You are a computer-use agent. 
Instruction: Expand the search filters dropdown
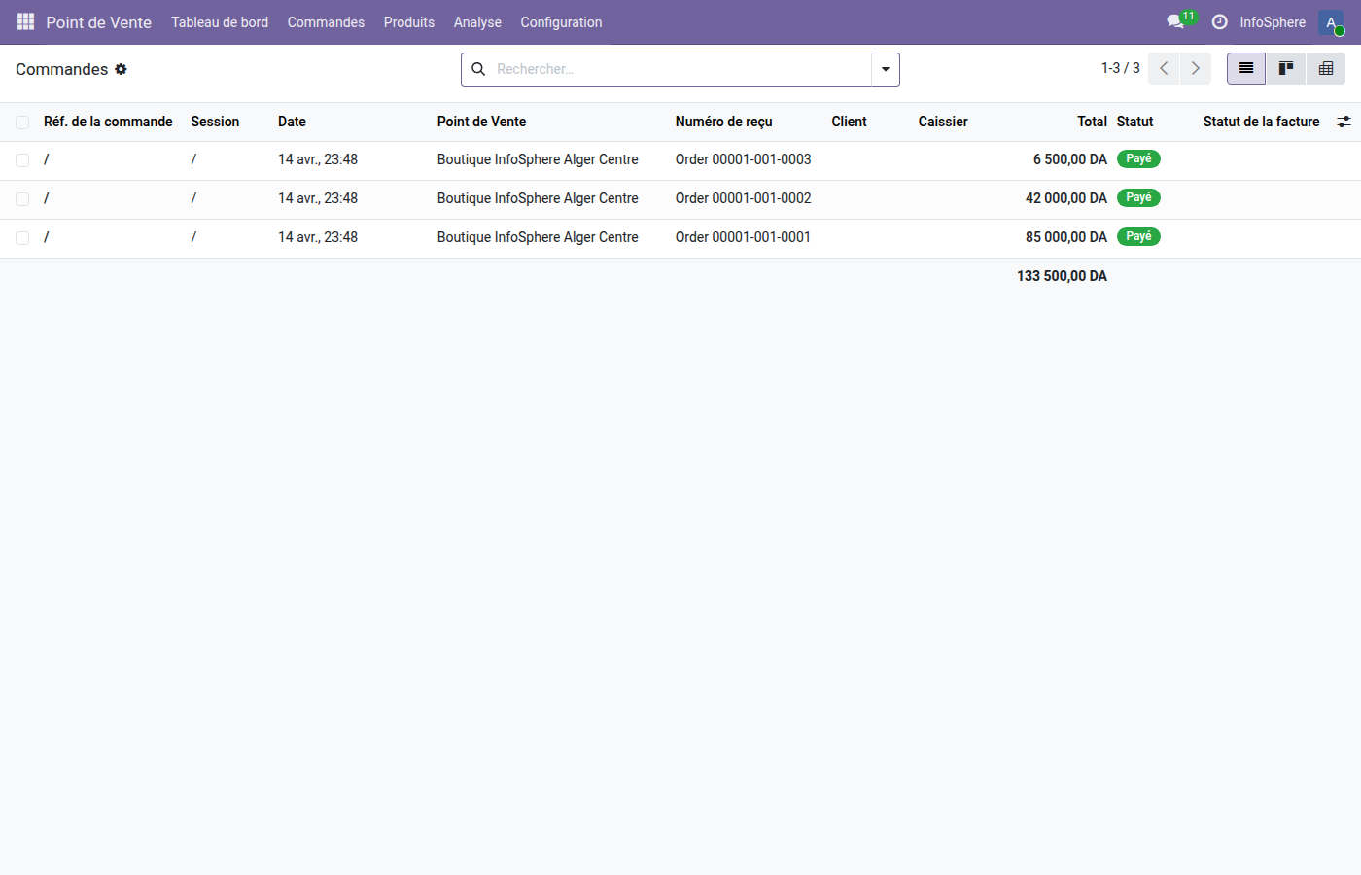coord(885,69)
